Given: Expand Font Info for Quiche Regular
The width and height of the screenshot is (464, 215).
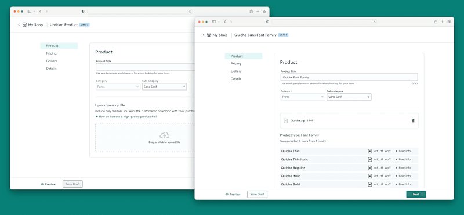Looking at the screenshot, I should point(403,168).
